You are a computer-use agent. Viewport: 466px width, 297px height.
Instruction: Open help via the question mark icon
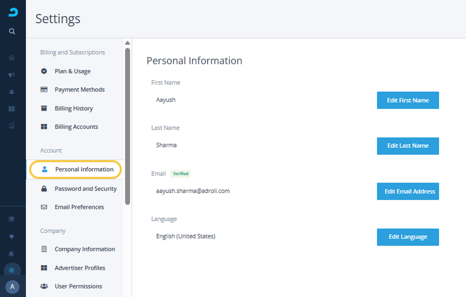coord(12,219)
